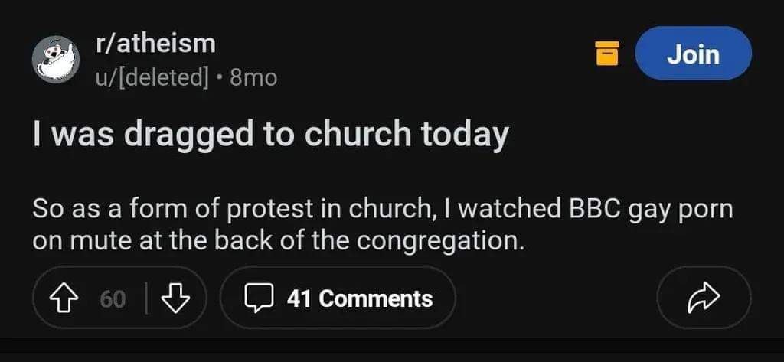
Task: Click the empty area right of the post title
Action: pyautogui.click(x=643, y=135)
